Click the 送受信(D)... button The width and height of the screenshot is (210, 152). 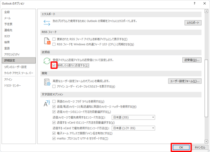click(x=192, y=60)
